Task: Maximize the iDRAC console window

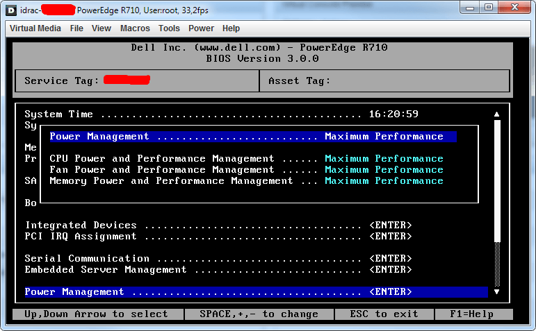Action: [x=489, y=7]
